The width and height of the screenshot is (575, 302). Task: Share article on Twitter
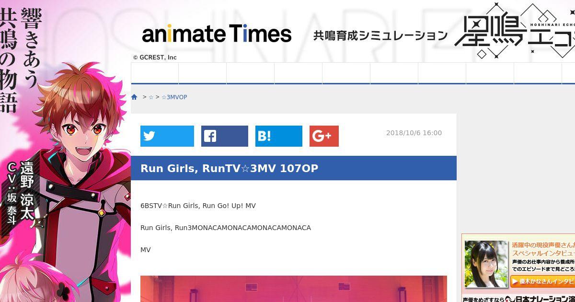click(167, 136)
